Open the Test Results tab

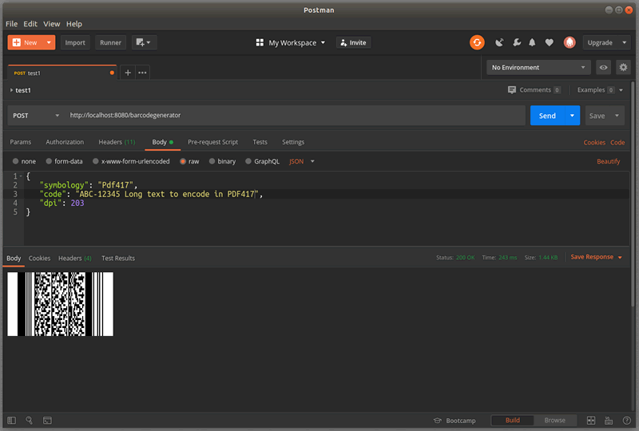(x=118, y=258)
